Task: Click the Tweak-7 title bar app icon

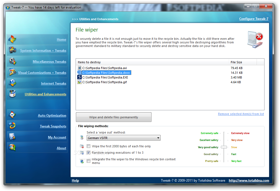Action: [x=8, y=7]
